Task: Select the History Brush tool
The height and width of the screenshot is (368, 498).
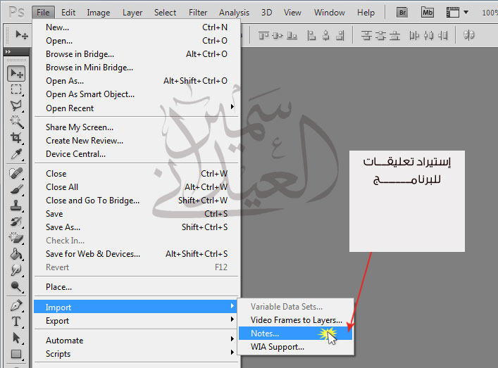Action: click(x=16, y=222)
